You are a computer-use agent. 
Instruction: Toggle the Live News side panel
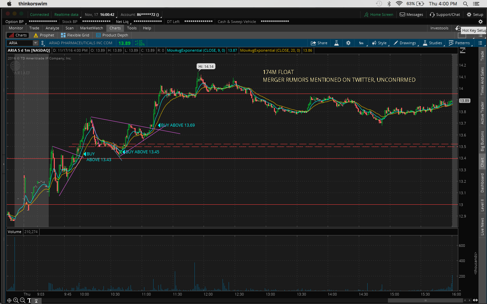click(x=482, y=226)
